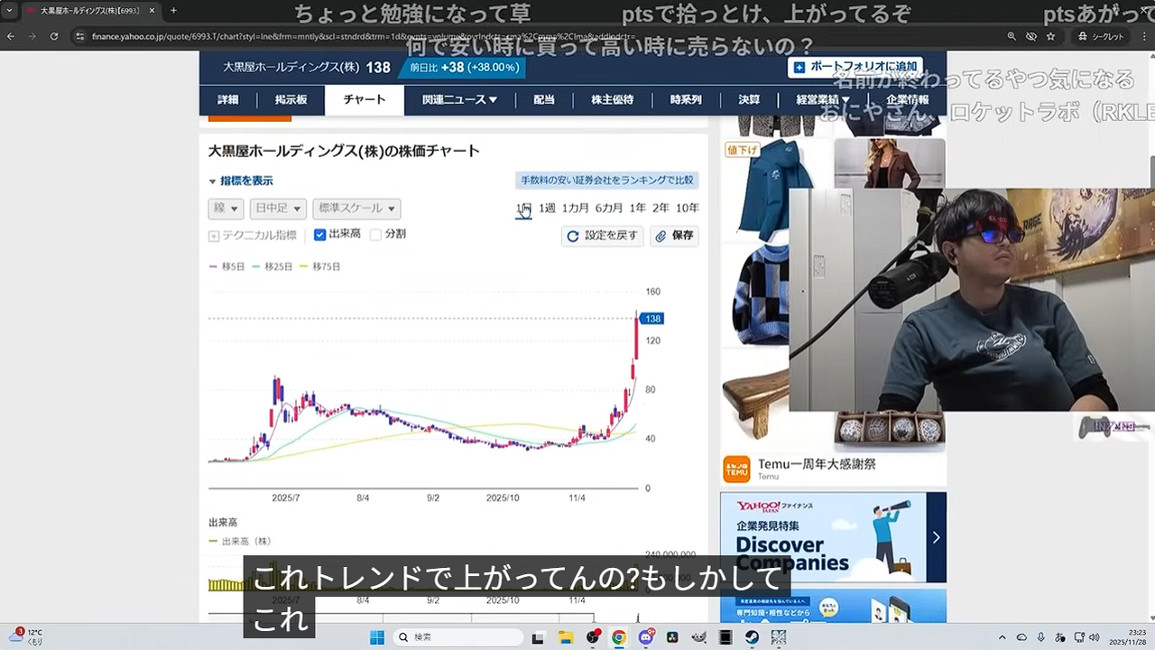Reset chart settings with 設定を戻す
The height and width of the screenshot is (650, 1155).
602,236
